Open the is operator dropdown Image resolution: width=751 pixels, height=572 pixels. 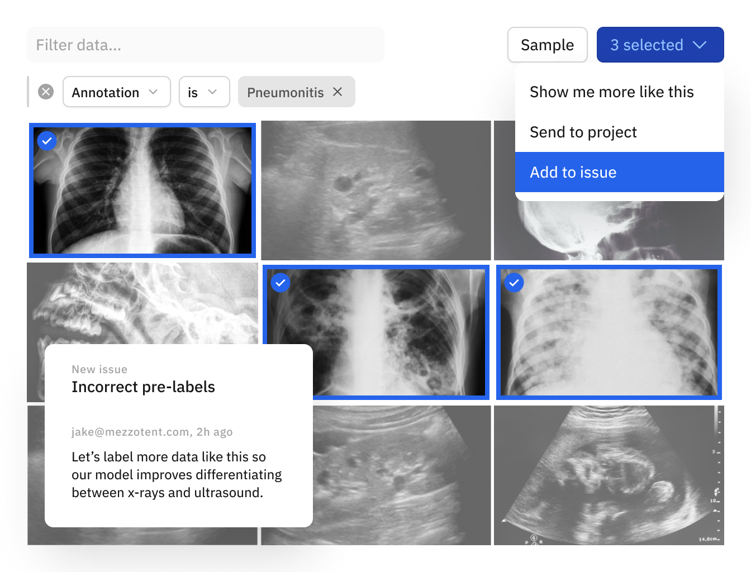coord(203,92)
